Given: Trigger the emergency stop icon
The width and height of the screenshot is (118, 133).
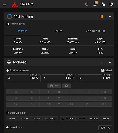Looking at the screenshot, I should 87,4.
